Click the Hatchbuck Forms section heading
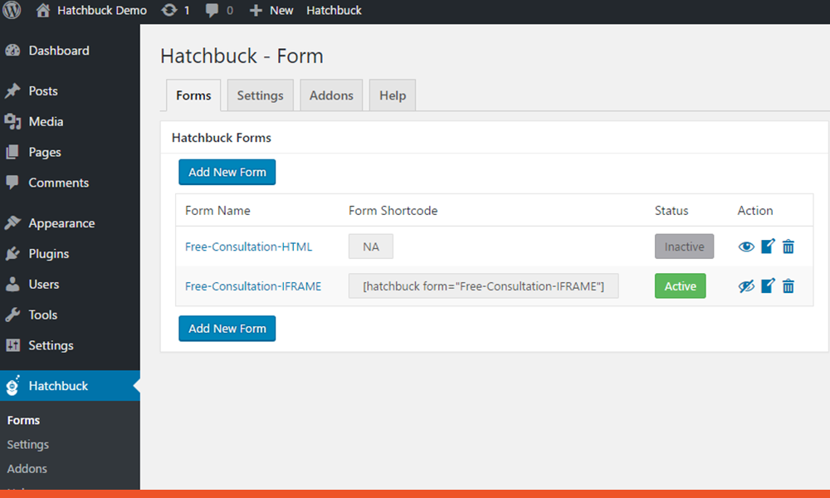The image size is (830, 498). point(222,138)
